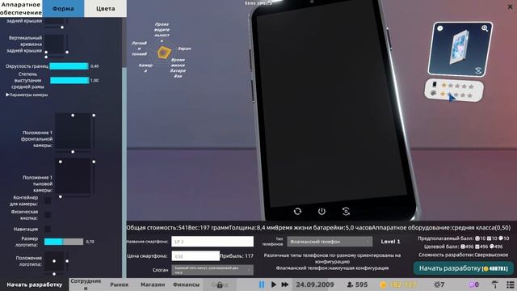Click the round icon at the preview box's top left

[439, 28]
